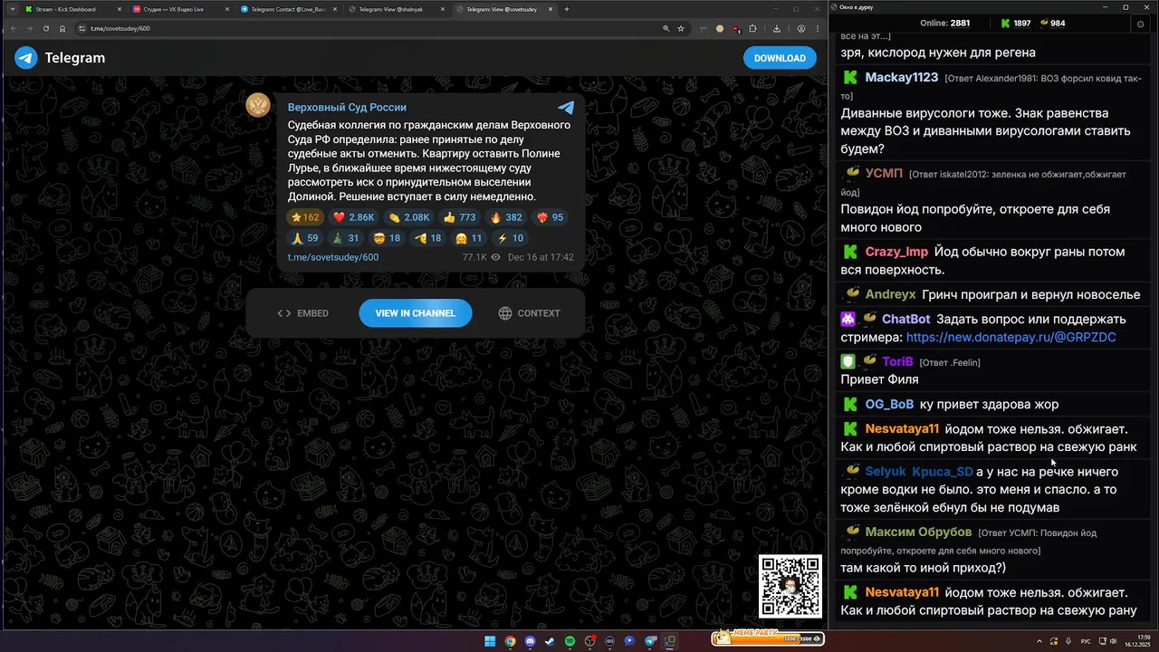1159x652 pixels.
Task: Open the browser extensions puzzle icon
Action: point(752,28)
